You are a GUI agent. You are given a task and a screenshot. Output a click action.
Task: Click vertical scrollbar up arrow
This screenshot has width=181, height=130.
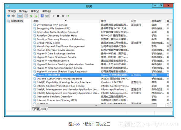pos(170,21)
